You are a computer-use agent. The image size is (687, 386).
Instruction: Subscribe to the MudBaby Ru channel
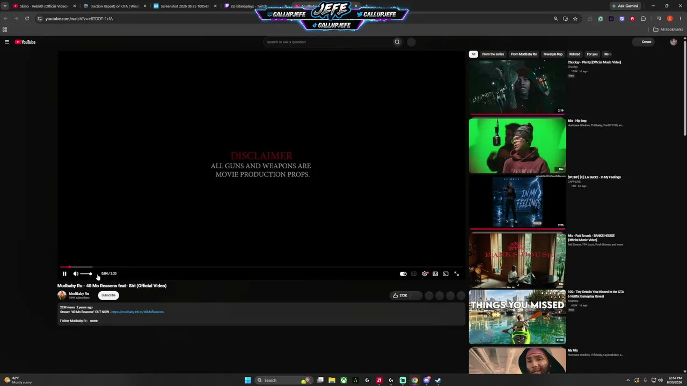108,295
